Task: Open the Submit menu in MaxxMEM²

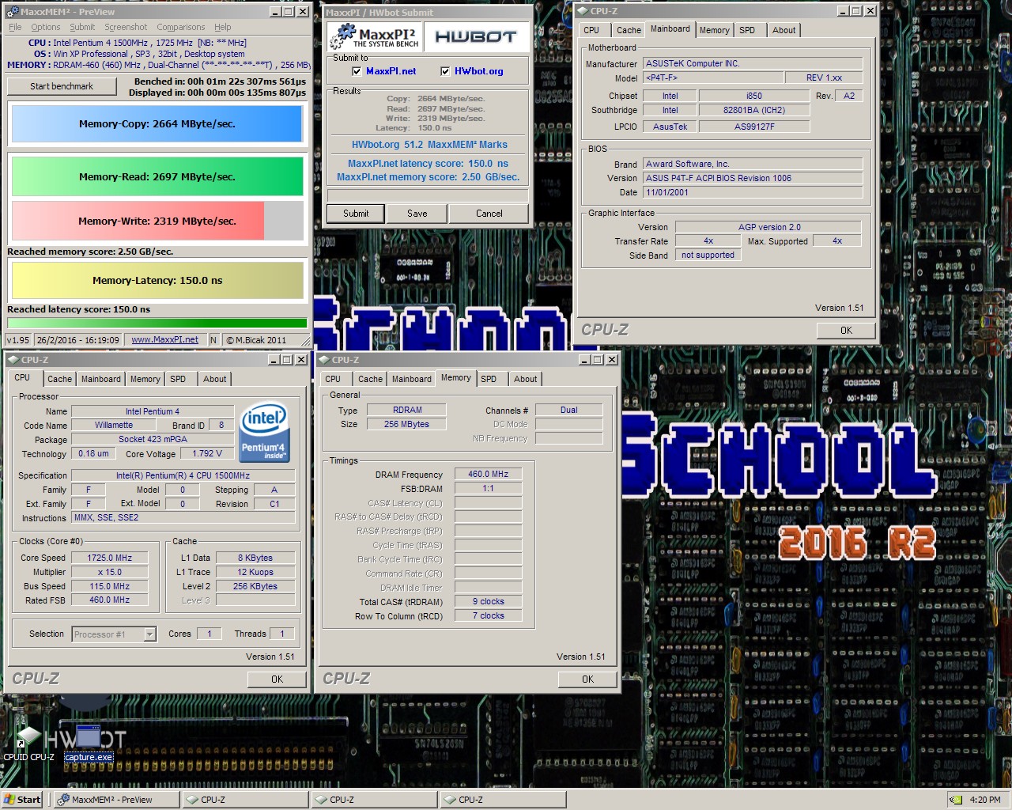Action: pyautogui.click(x=82, y=27)
